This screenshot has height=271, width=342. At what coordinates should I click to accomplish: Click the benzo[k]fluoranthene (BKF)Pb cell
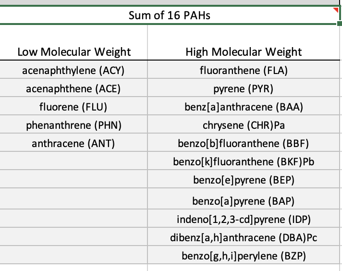(244, 161)
